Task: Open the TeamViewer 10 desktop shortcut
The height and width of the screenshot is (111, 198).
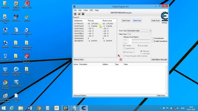Action: [27, 32]
